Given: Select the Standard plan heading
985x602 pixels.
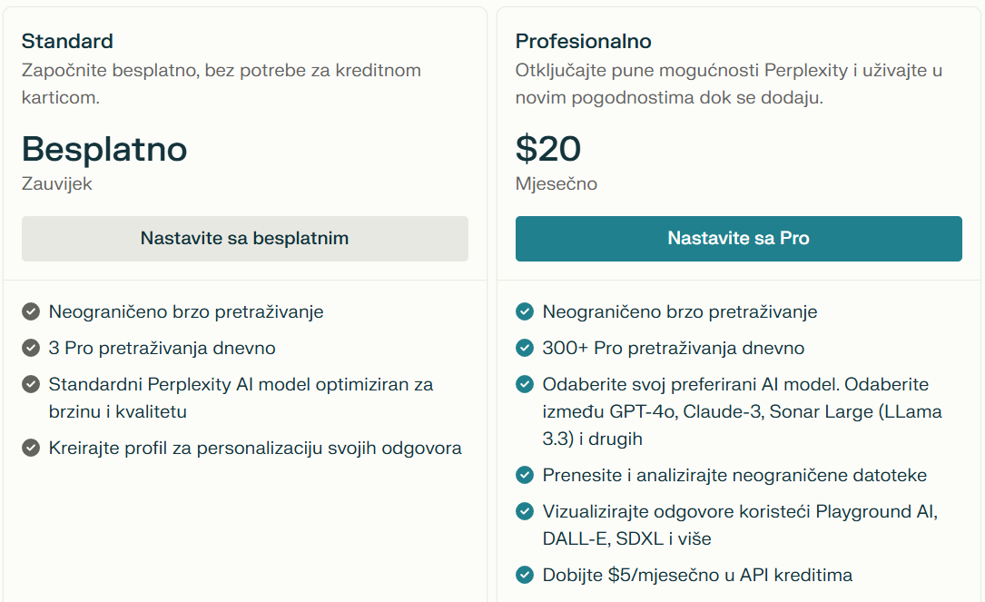Looking at the screenshot, I should click(67, 41).
